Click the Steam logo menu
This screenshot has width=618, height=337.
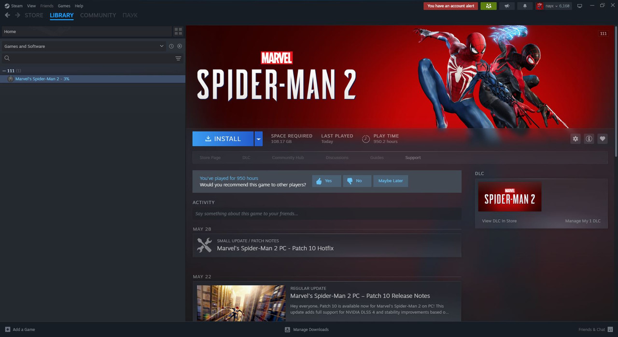[14, 6]
